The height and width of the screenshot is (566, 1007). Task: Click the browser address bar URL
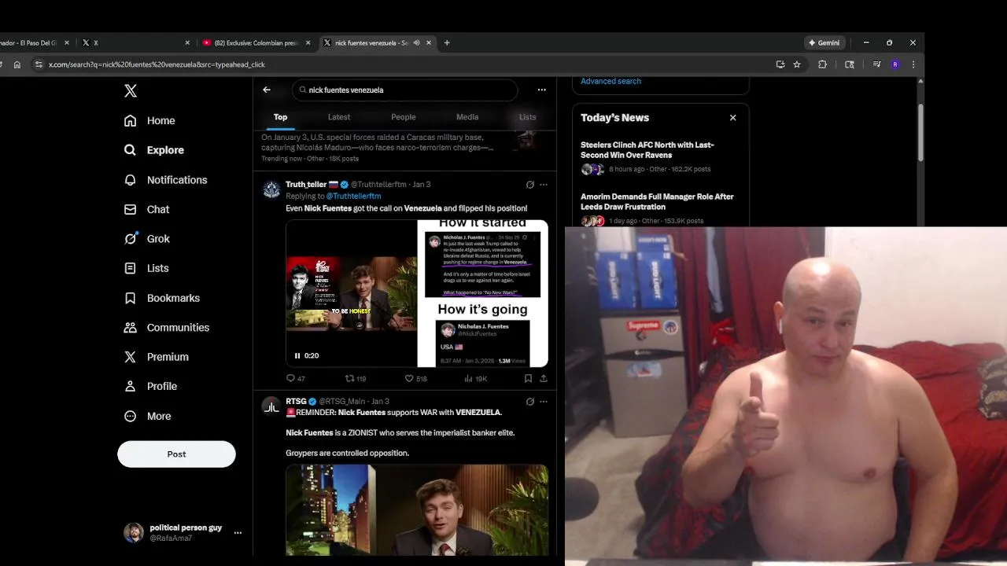tap(157, 64)
